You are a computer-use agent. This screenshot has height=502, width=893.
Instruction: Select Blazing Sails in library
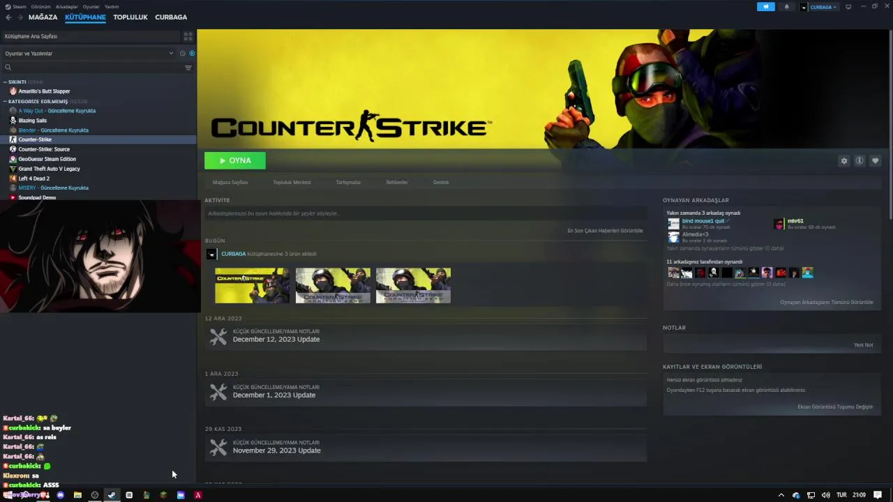click(x=32, y=121)
